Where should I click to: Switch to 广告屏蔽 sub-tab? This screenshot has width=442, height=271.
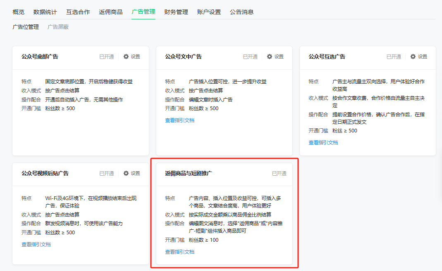click(x=58, y=27)
